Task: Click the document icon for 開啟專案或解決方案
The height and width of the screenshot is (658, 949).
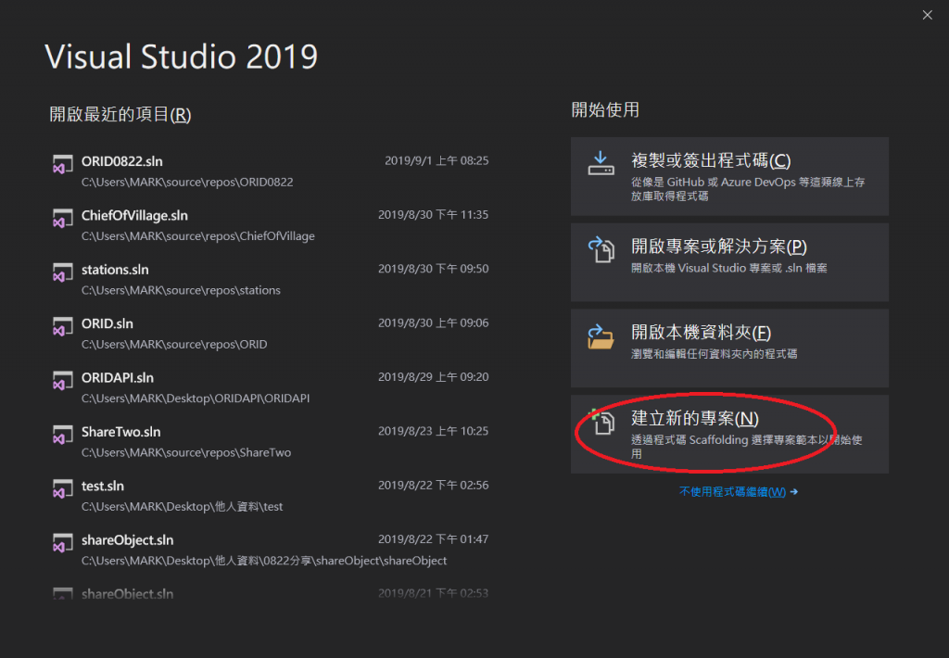Action: tap(601, 249)
